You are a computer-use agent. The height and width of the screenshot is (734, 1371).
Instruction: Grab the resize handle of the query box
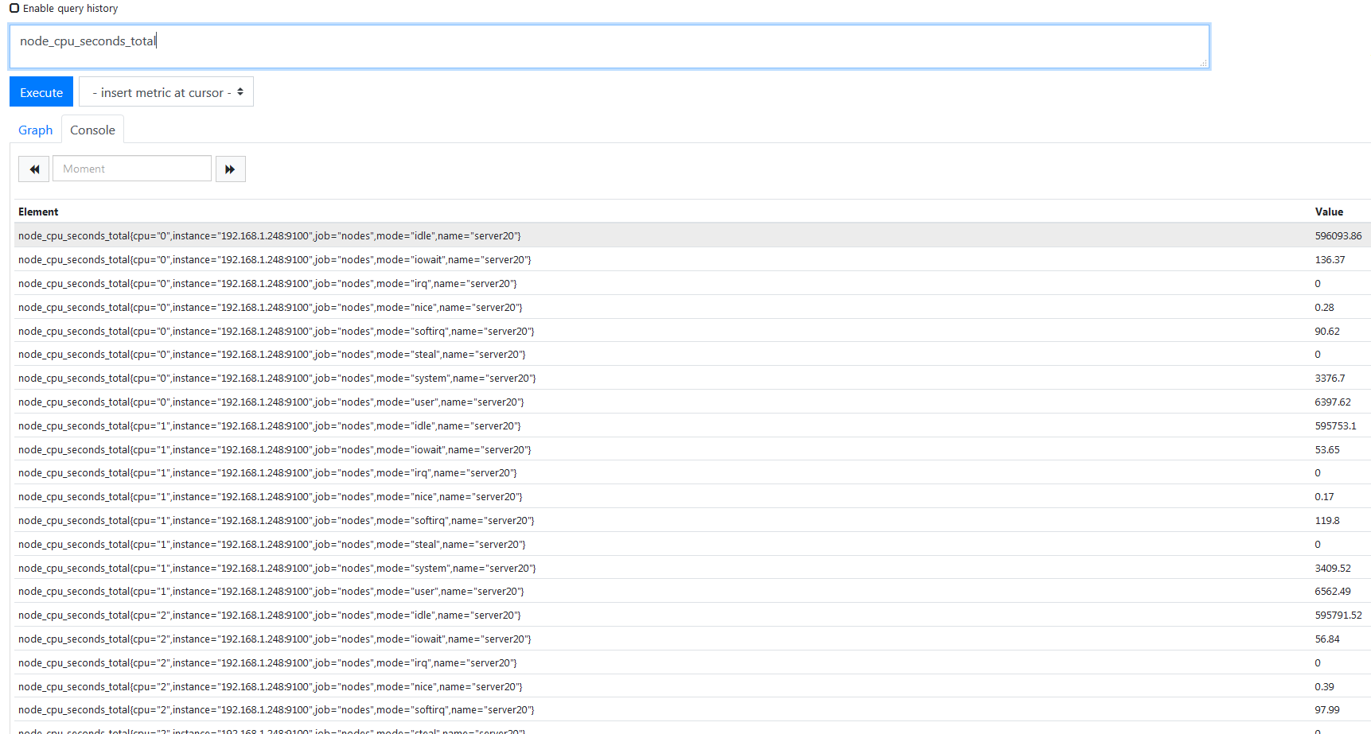click(1203, 63)
